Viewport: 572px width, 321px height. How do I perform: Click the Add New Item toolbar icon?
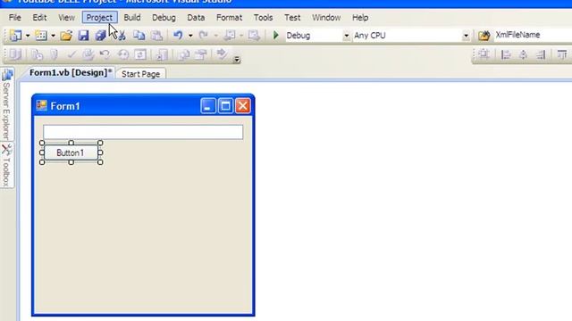pos(41,36)
